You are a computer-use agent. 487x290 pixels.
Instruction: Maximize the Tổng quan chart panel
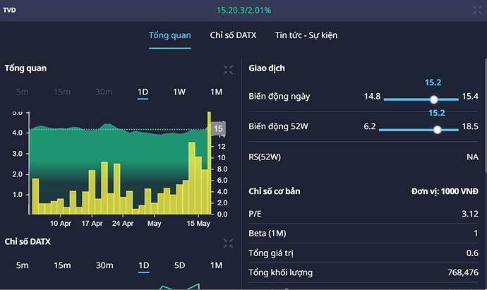[228, 69]
